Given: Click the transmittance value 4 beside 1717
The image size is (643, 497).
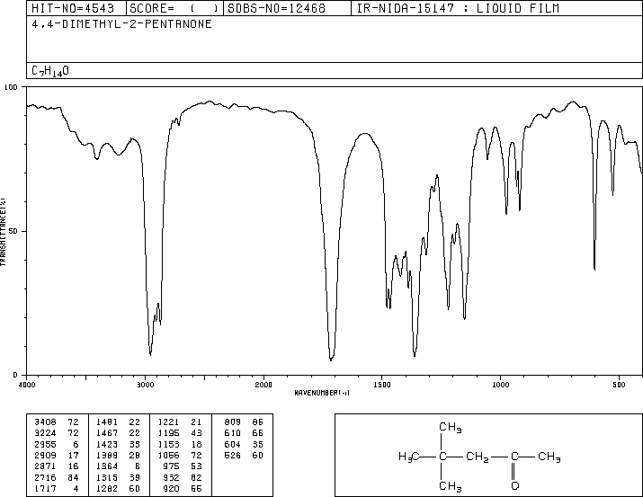Looking at the screenshot, I should (x=76, y=488).
